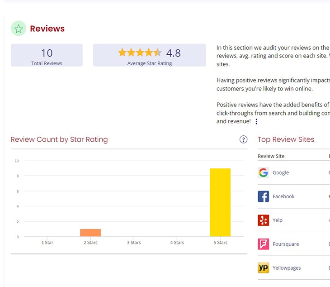Click the Total Reviews count box
The image size is (330, 287).
point(47,55)
